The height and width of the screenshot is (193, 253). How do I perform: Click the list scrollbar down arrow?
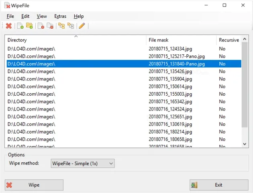245,144
